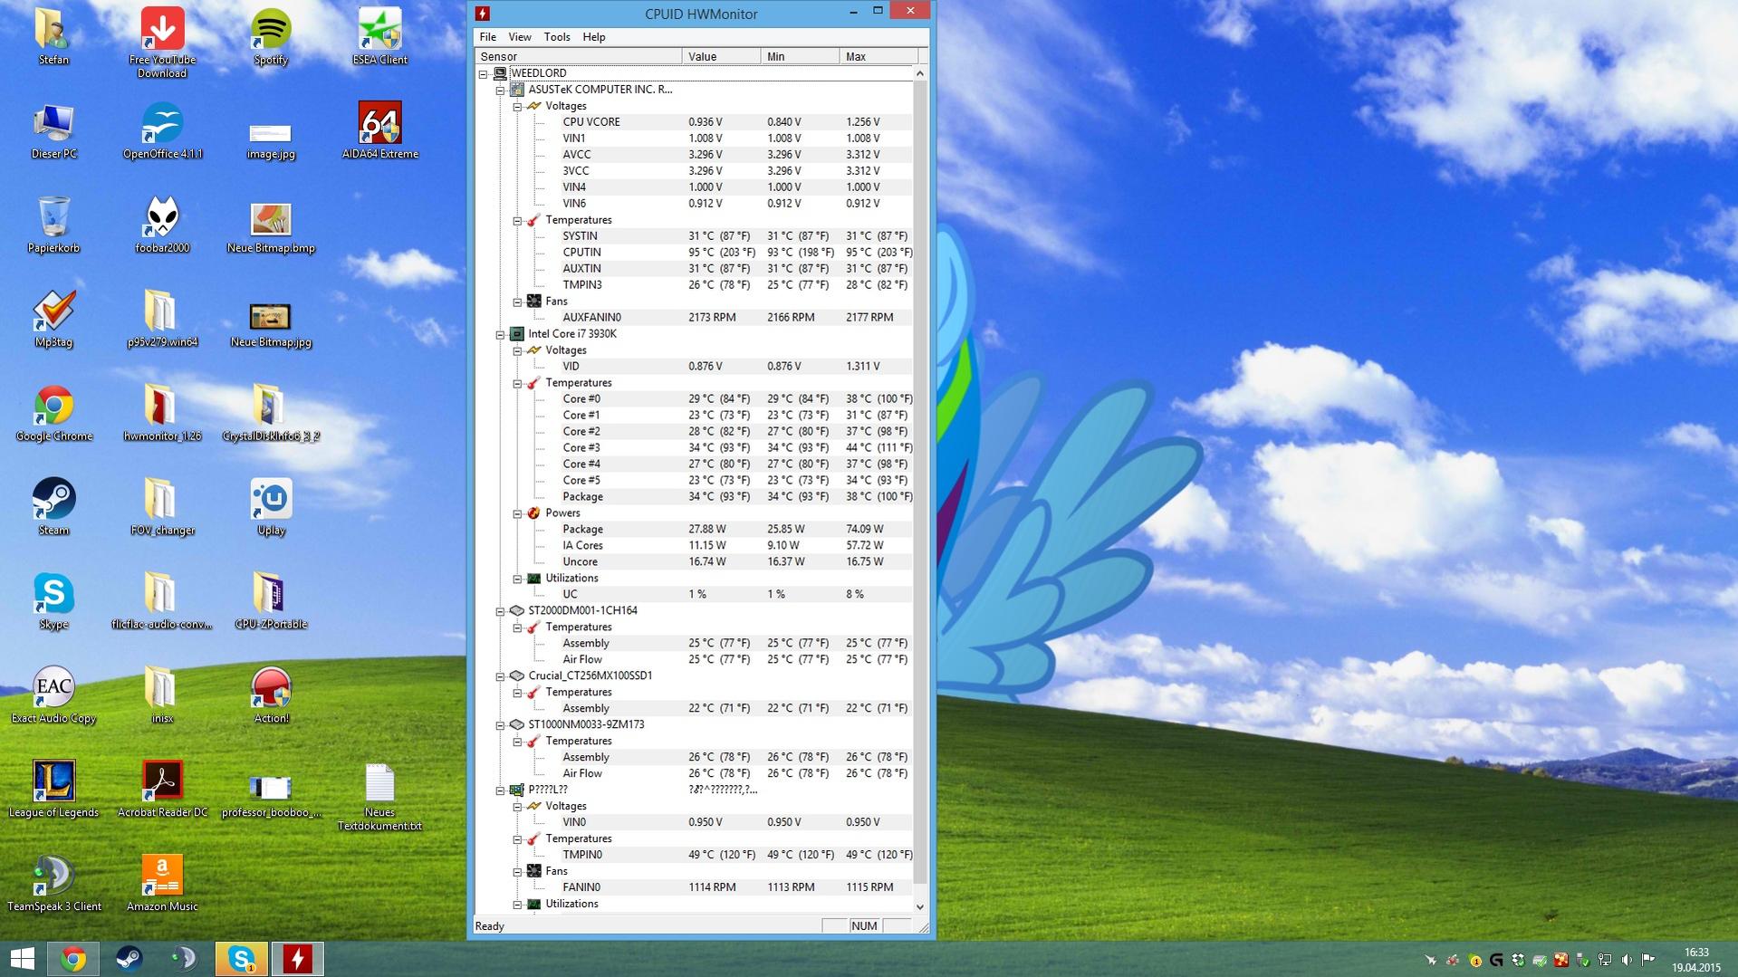Click the HWMonitor taskbar button

pyautogui.click(x=297, y=959)
